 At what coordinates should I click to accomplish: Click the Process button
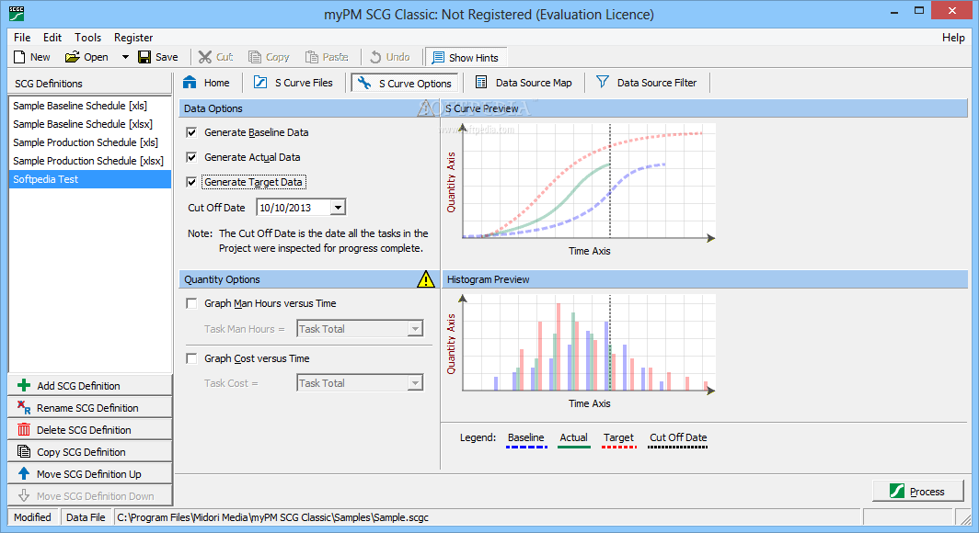tap(918, 492)
